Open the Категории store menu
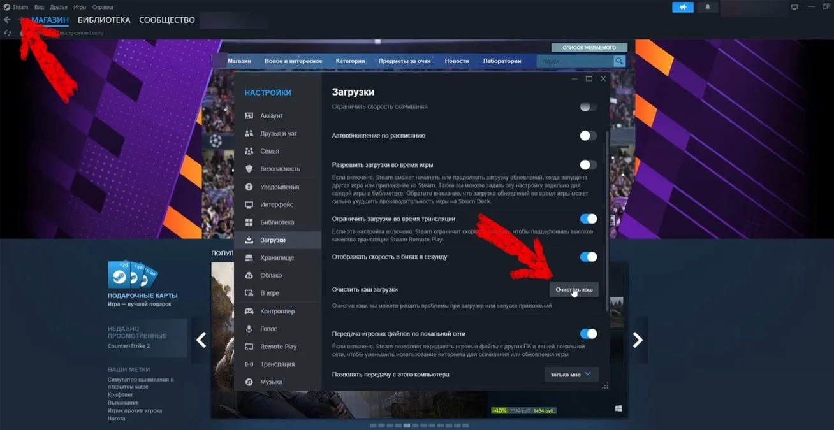834x430 pixels. coord(351,61)
